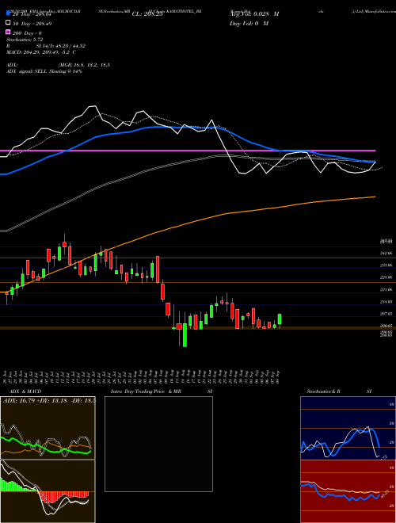Click the white 50 Day EMA legend swatch
The height and width of the screenshot is (523, 396).
pyautogui.click(x=9, y=23)
